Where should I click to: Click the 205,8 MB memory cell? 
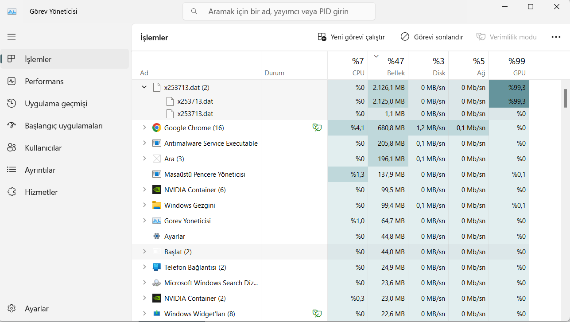(388, 144)
